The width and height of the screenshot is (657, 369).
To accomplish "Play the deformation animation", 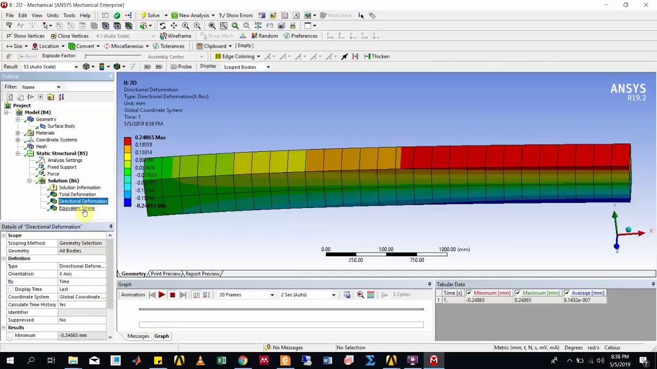I will pos(162,295).
